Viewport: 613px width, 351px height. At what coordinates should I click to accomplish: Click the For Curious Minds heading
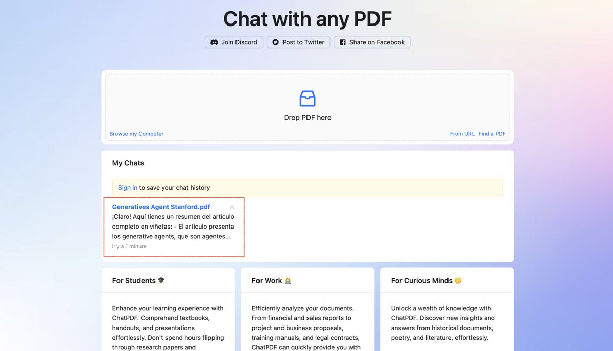422,281
